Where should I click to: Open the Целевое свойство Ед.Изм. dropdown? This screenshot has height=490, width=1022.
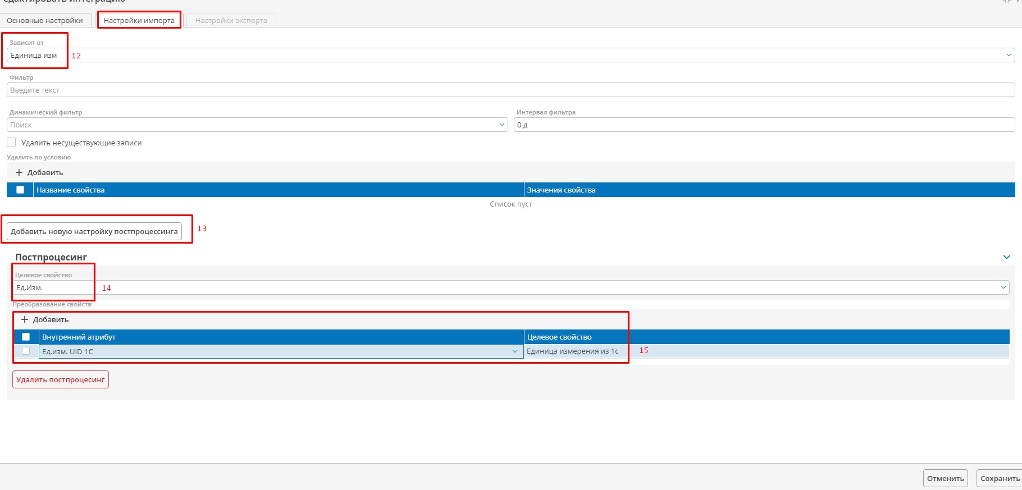coord(510,287)
